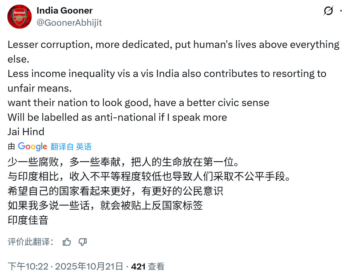Click the 'Jai Hind' line
342x277 pixels.
26,132
